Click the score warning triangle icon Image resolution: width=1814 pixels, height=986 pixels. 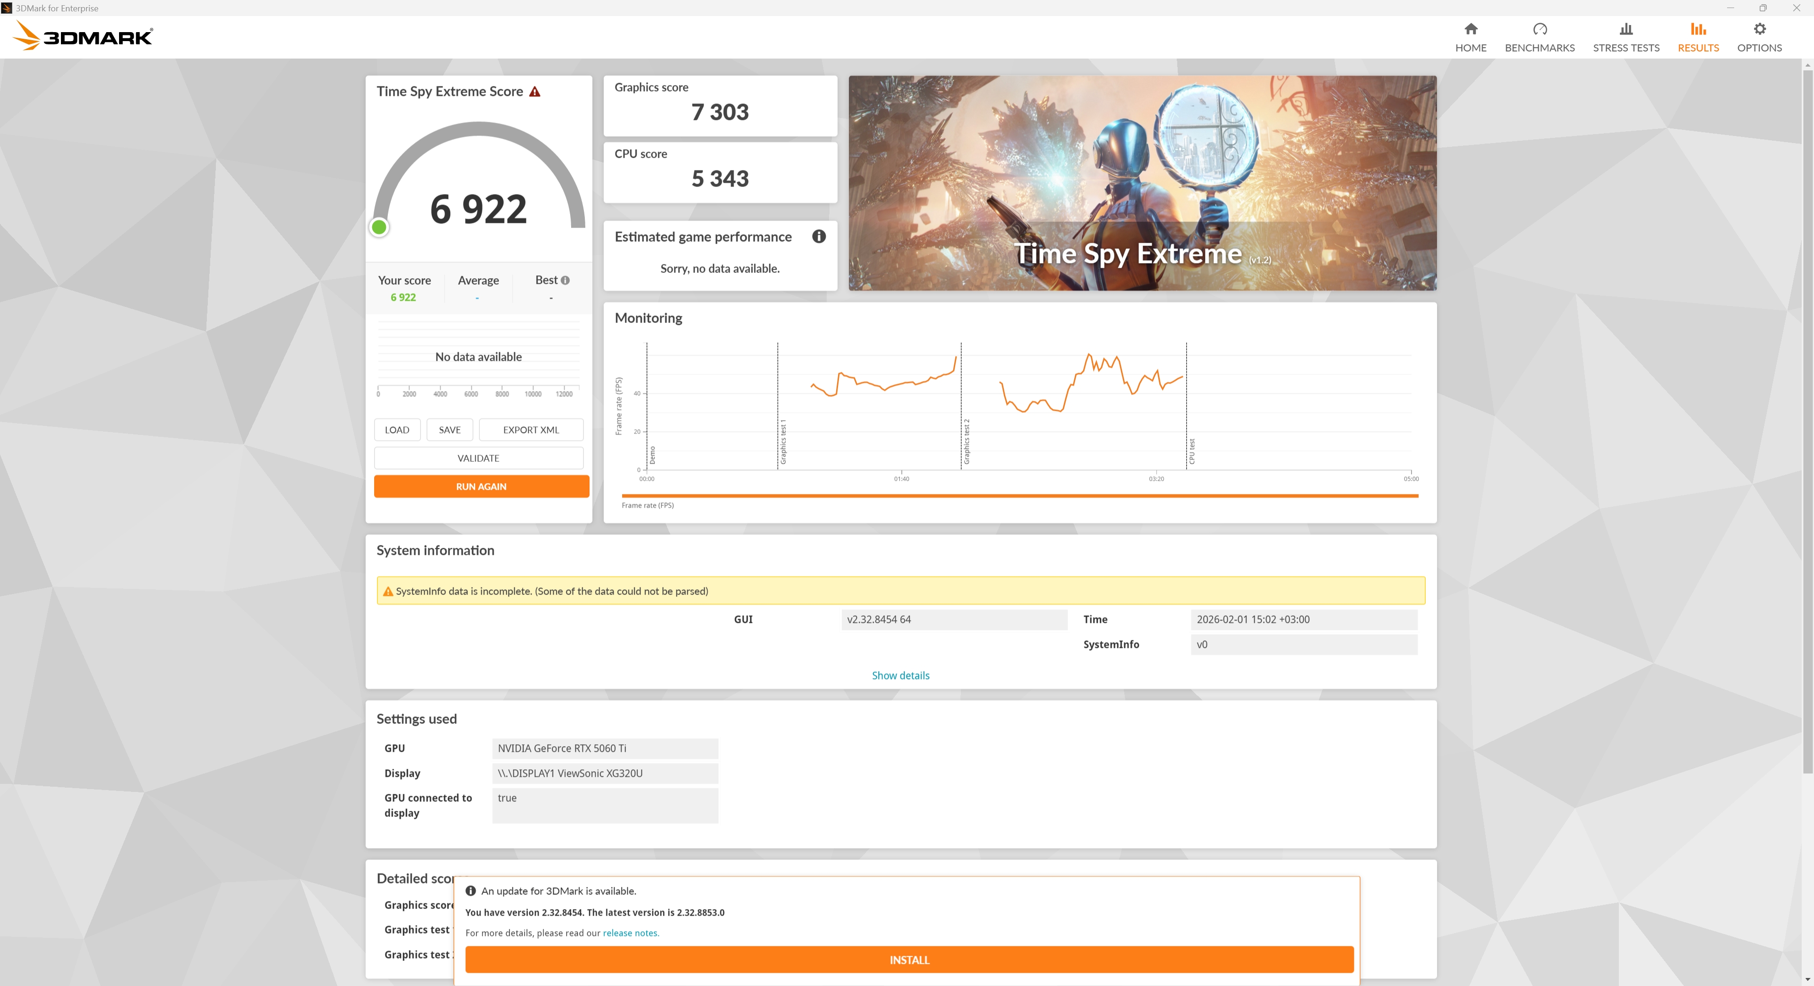[534, 92]
